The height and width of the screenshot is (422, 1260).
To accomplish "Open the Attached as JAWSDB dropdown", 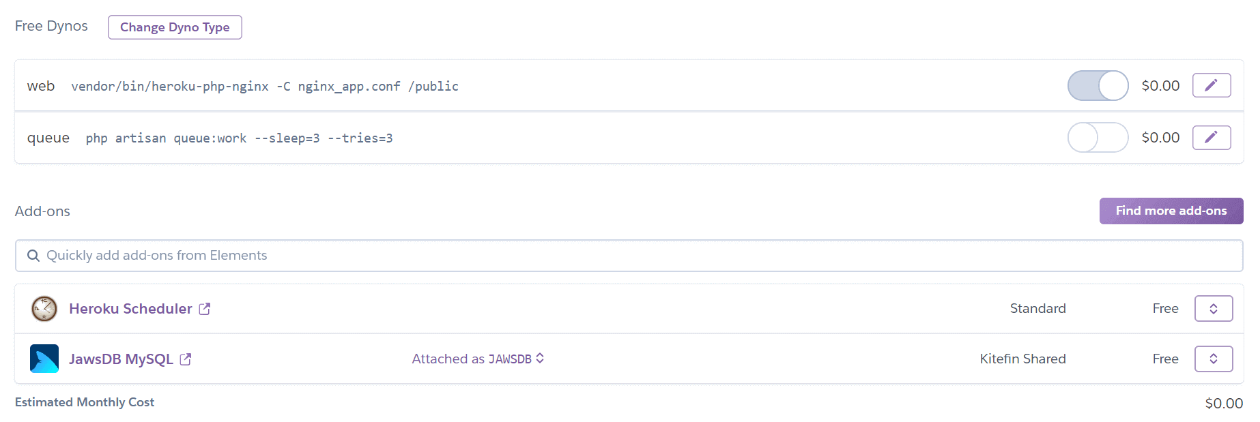I will point(478,359).
